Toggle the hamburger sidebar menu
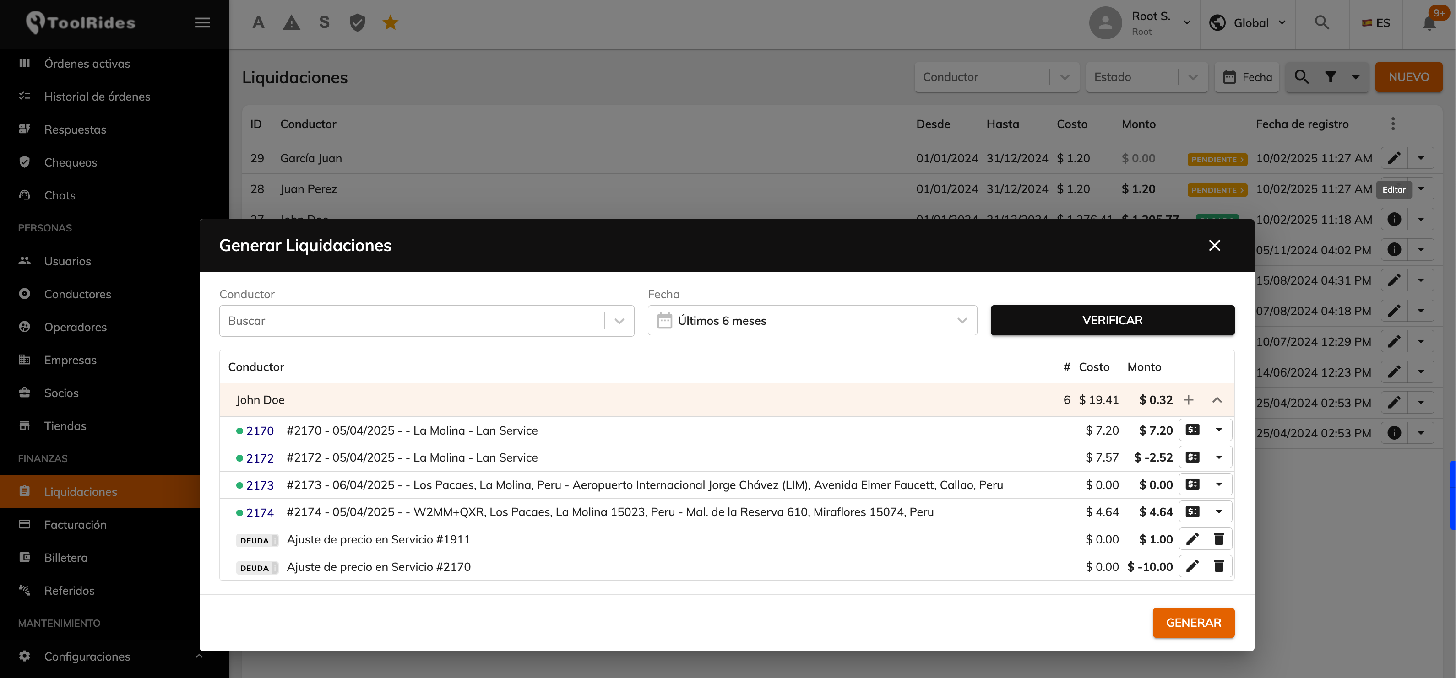Viewport: 1456px width, 678px height. [202, 22]
